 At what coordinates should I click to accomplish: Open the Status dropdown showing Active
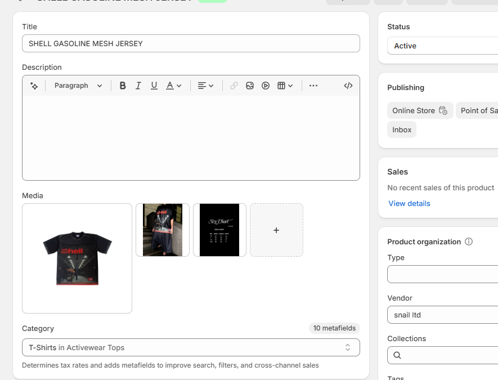point(442,46)
